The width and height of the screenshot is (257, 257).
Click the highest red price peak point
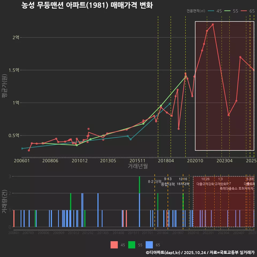pos(212,24)
